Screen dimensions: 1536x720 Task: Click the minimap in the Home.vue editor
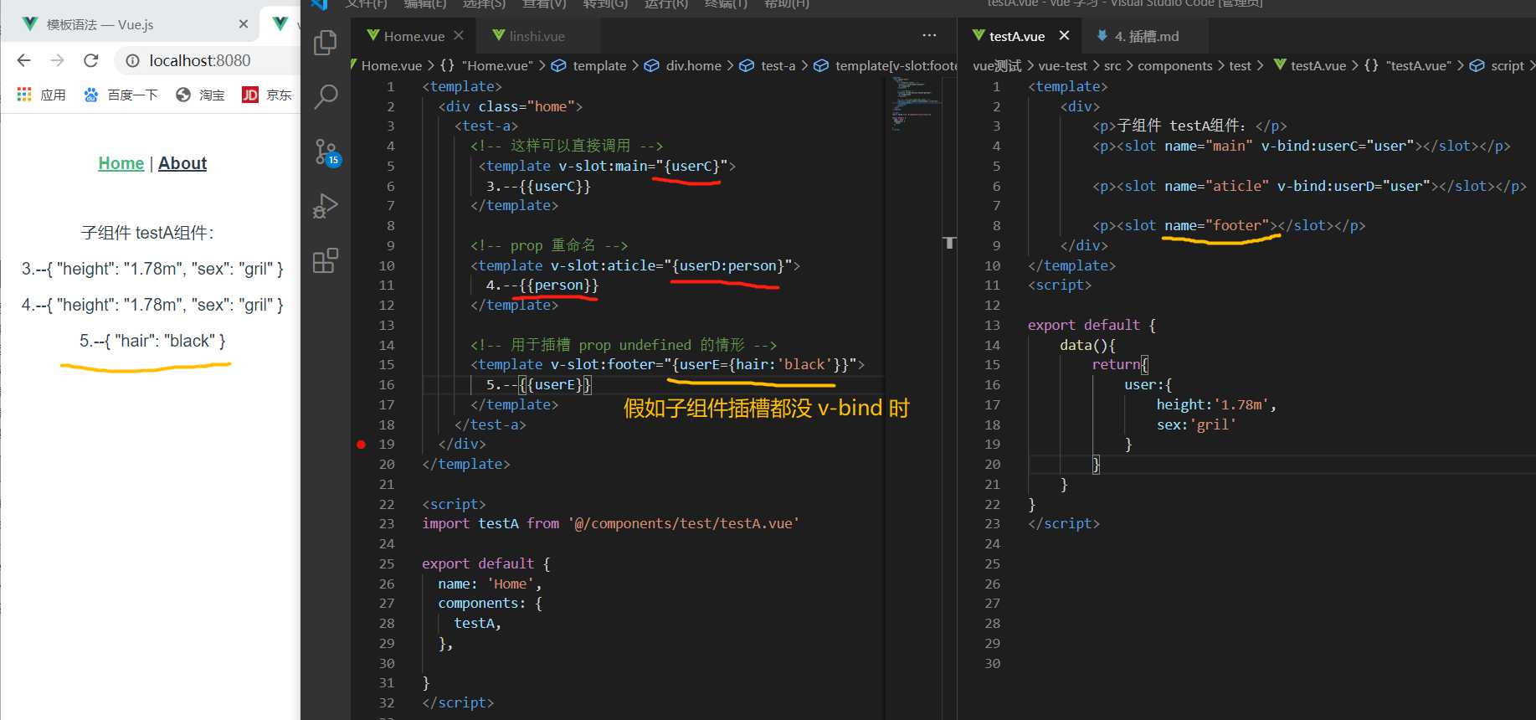coord(917,103)
